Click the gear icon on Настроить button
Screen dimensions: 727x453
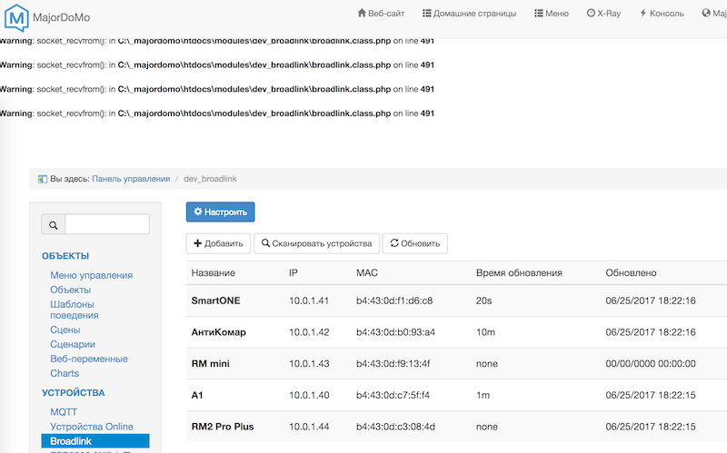tap(198, 212)
